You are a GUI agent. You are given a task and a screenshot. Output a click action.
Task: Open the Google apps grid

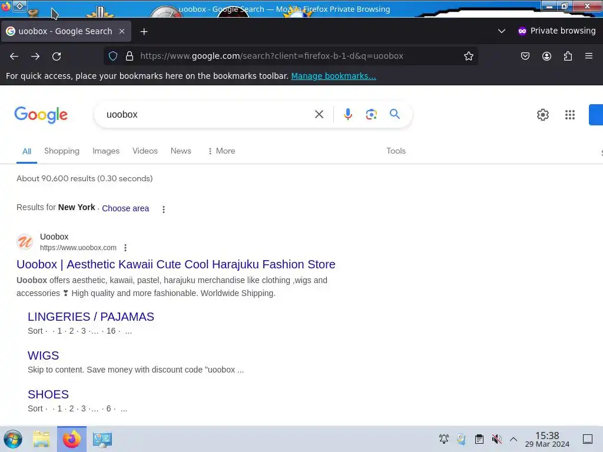(x=570, y=115)
